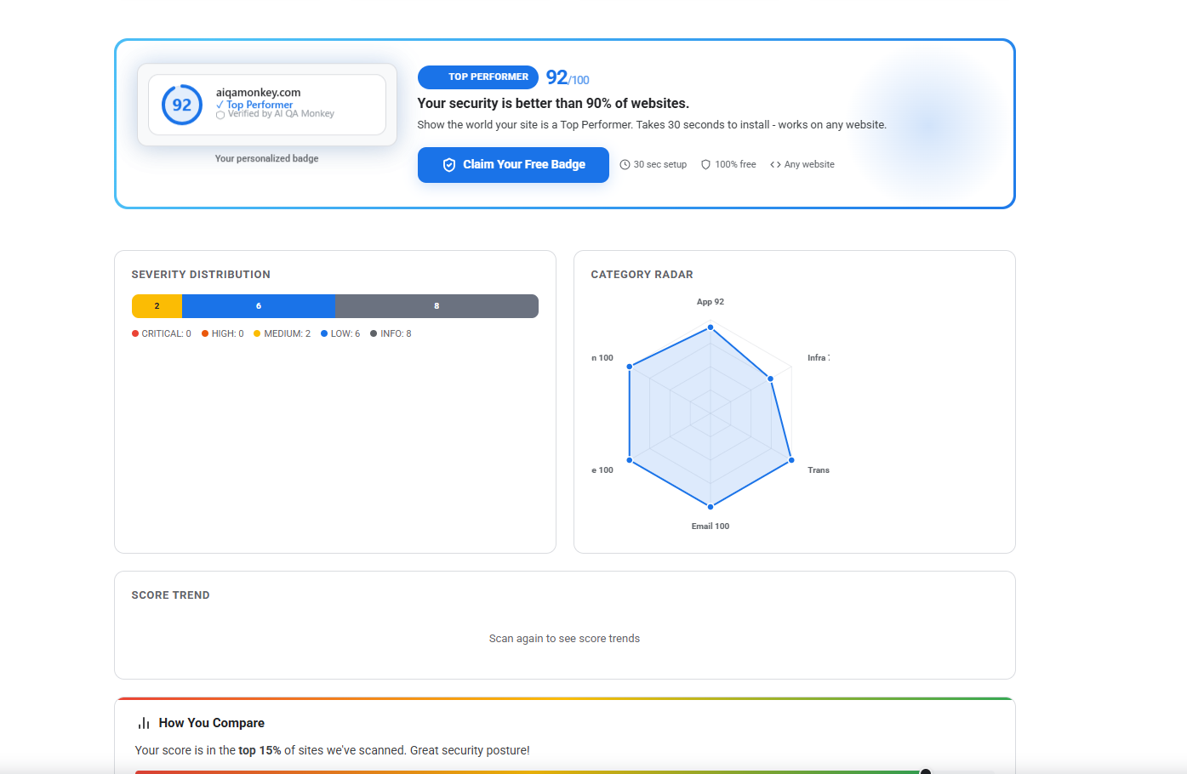The width and height of the screenshot is (1187, 774).
Task: Open aiqamonkey.com from the badge preview
Action: (x=259, y=93)
